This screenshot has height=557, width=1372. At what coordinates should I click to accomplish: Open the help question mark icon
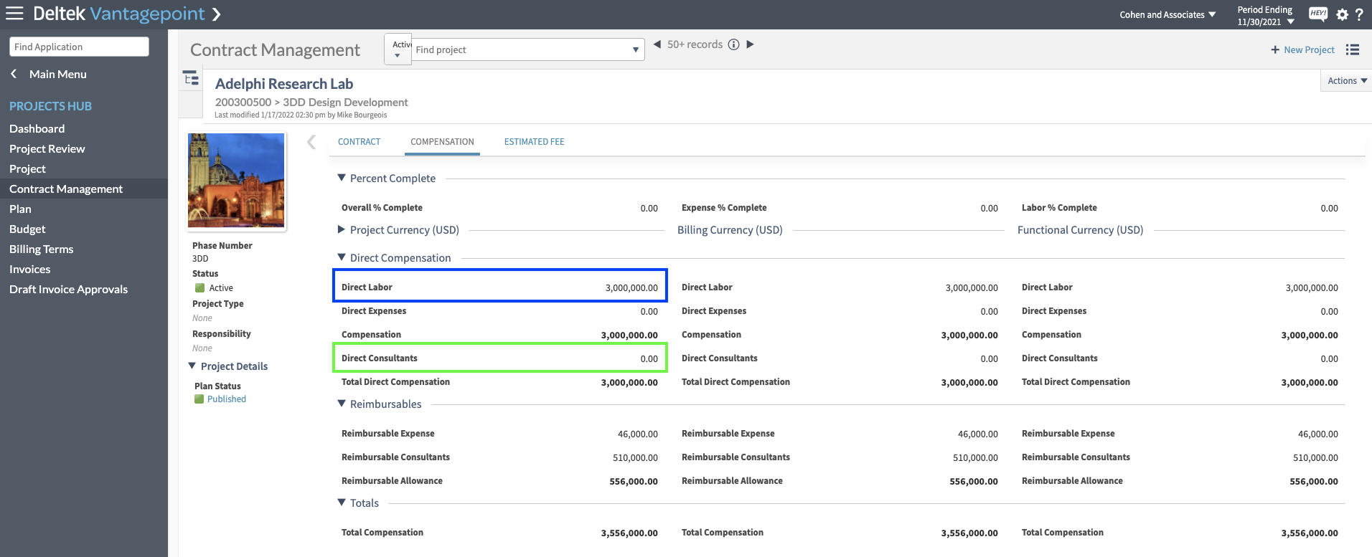(1358, 14)
